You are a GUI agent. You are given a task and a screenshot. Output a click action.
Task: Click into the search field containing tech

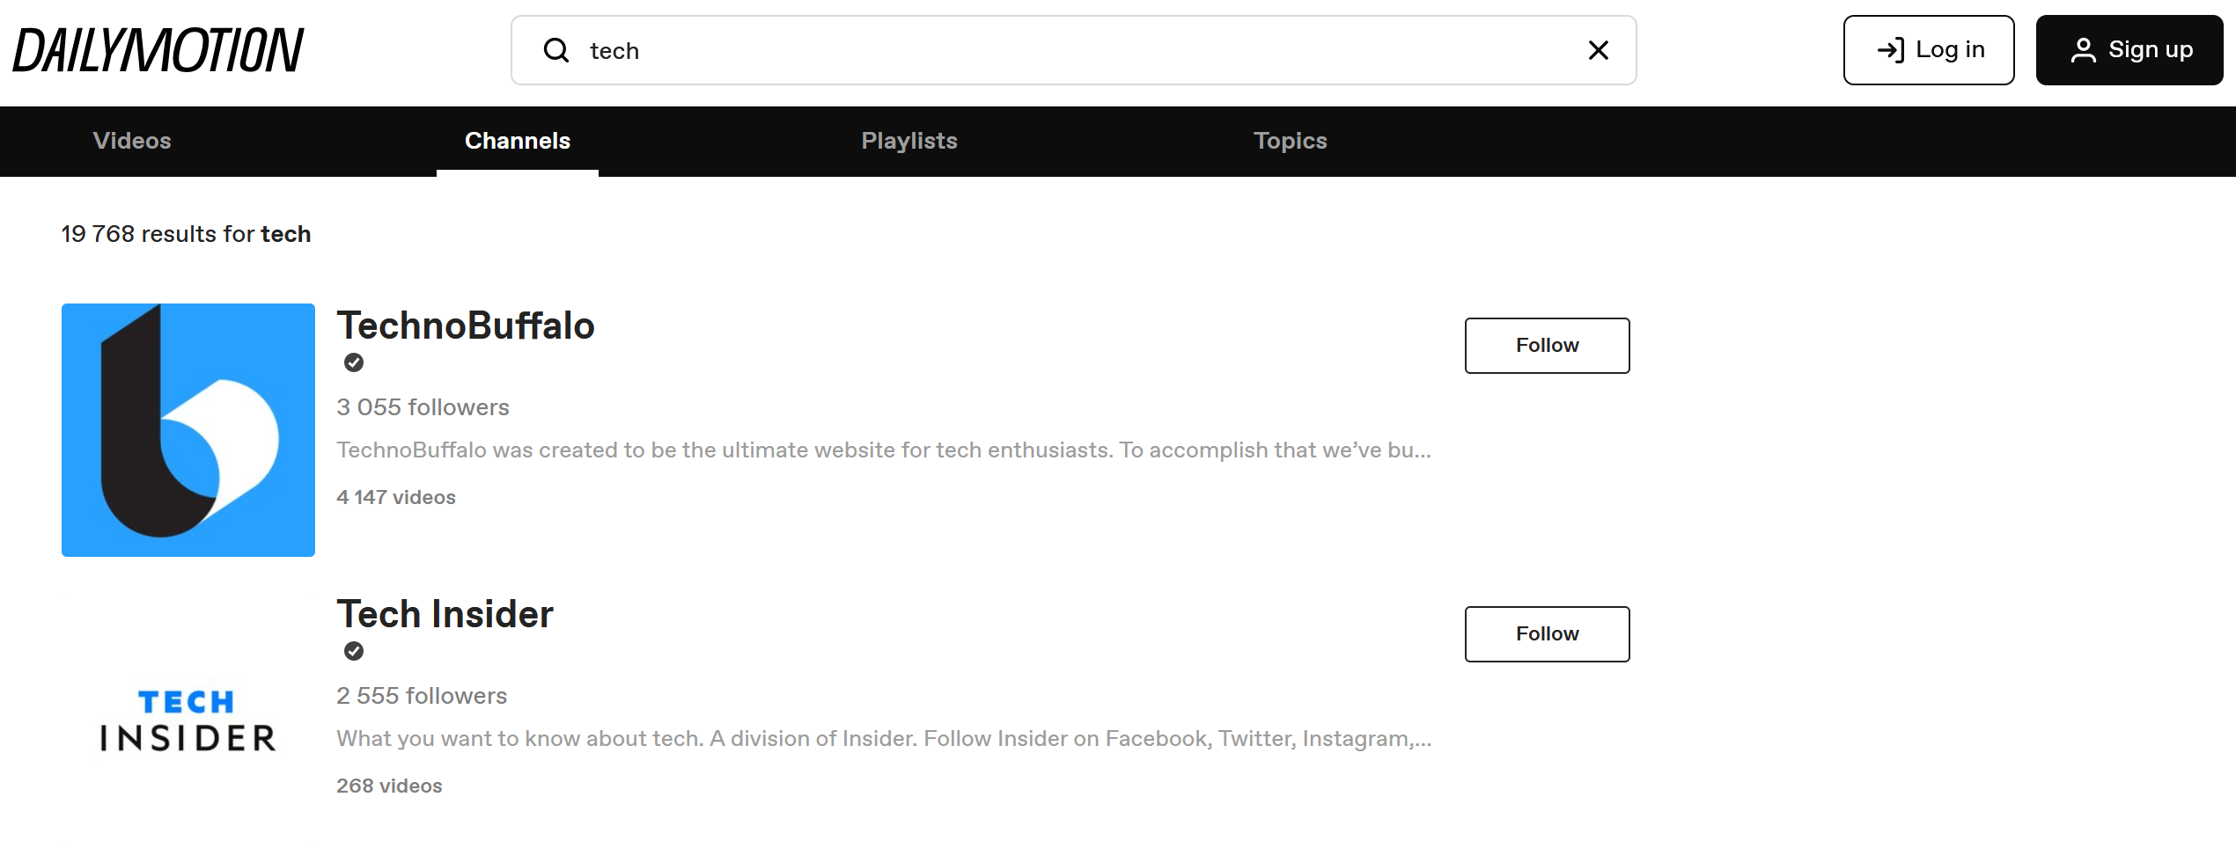1074,50
